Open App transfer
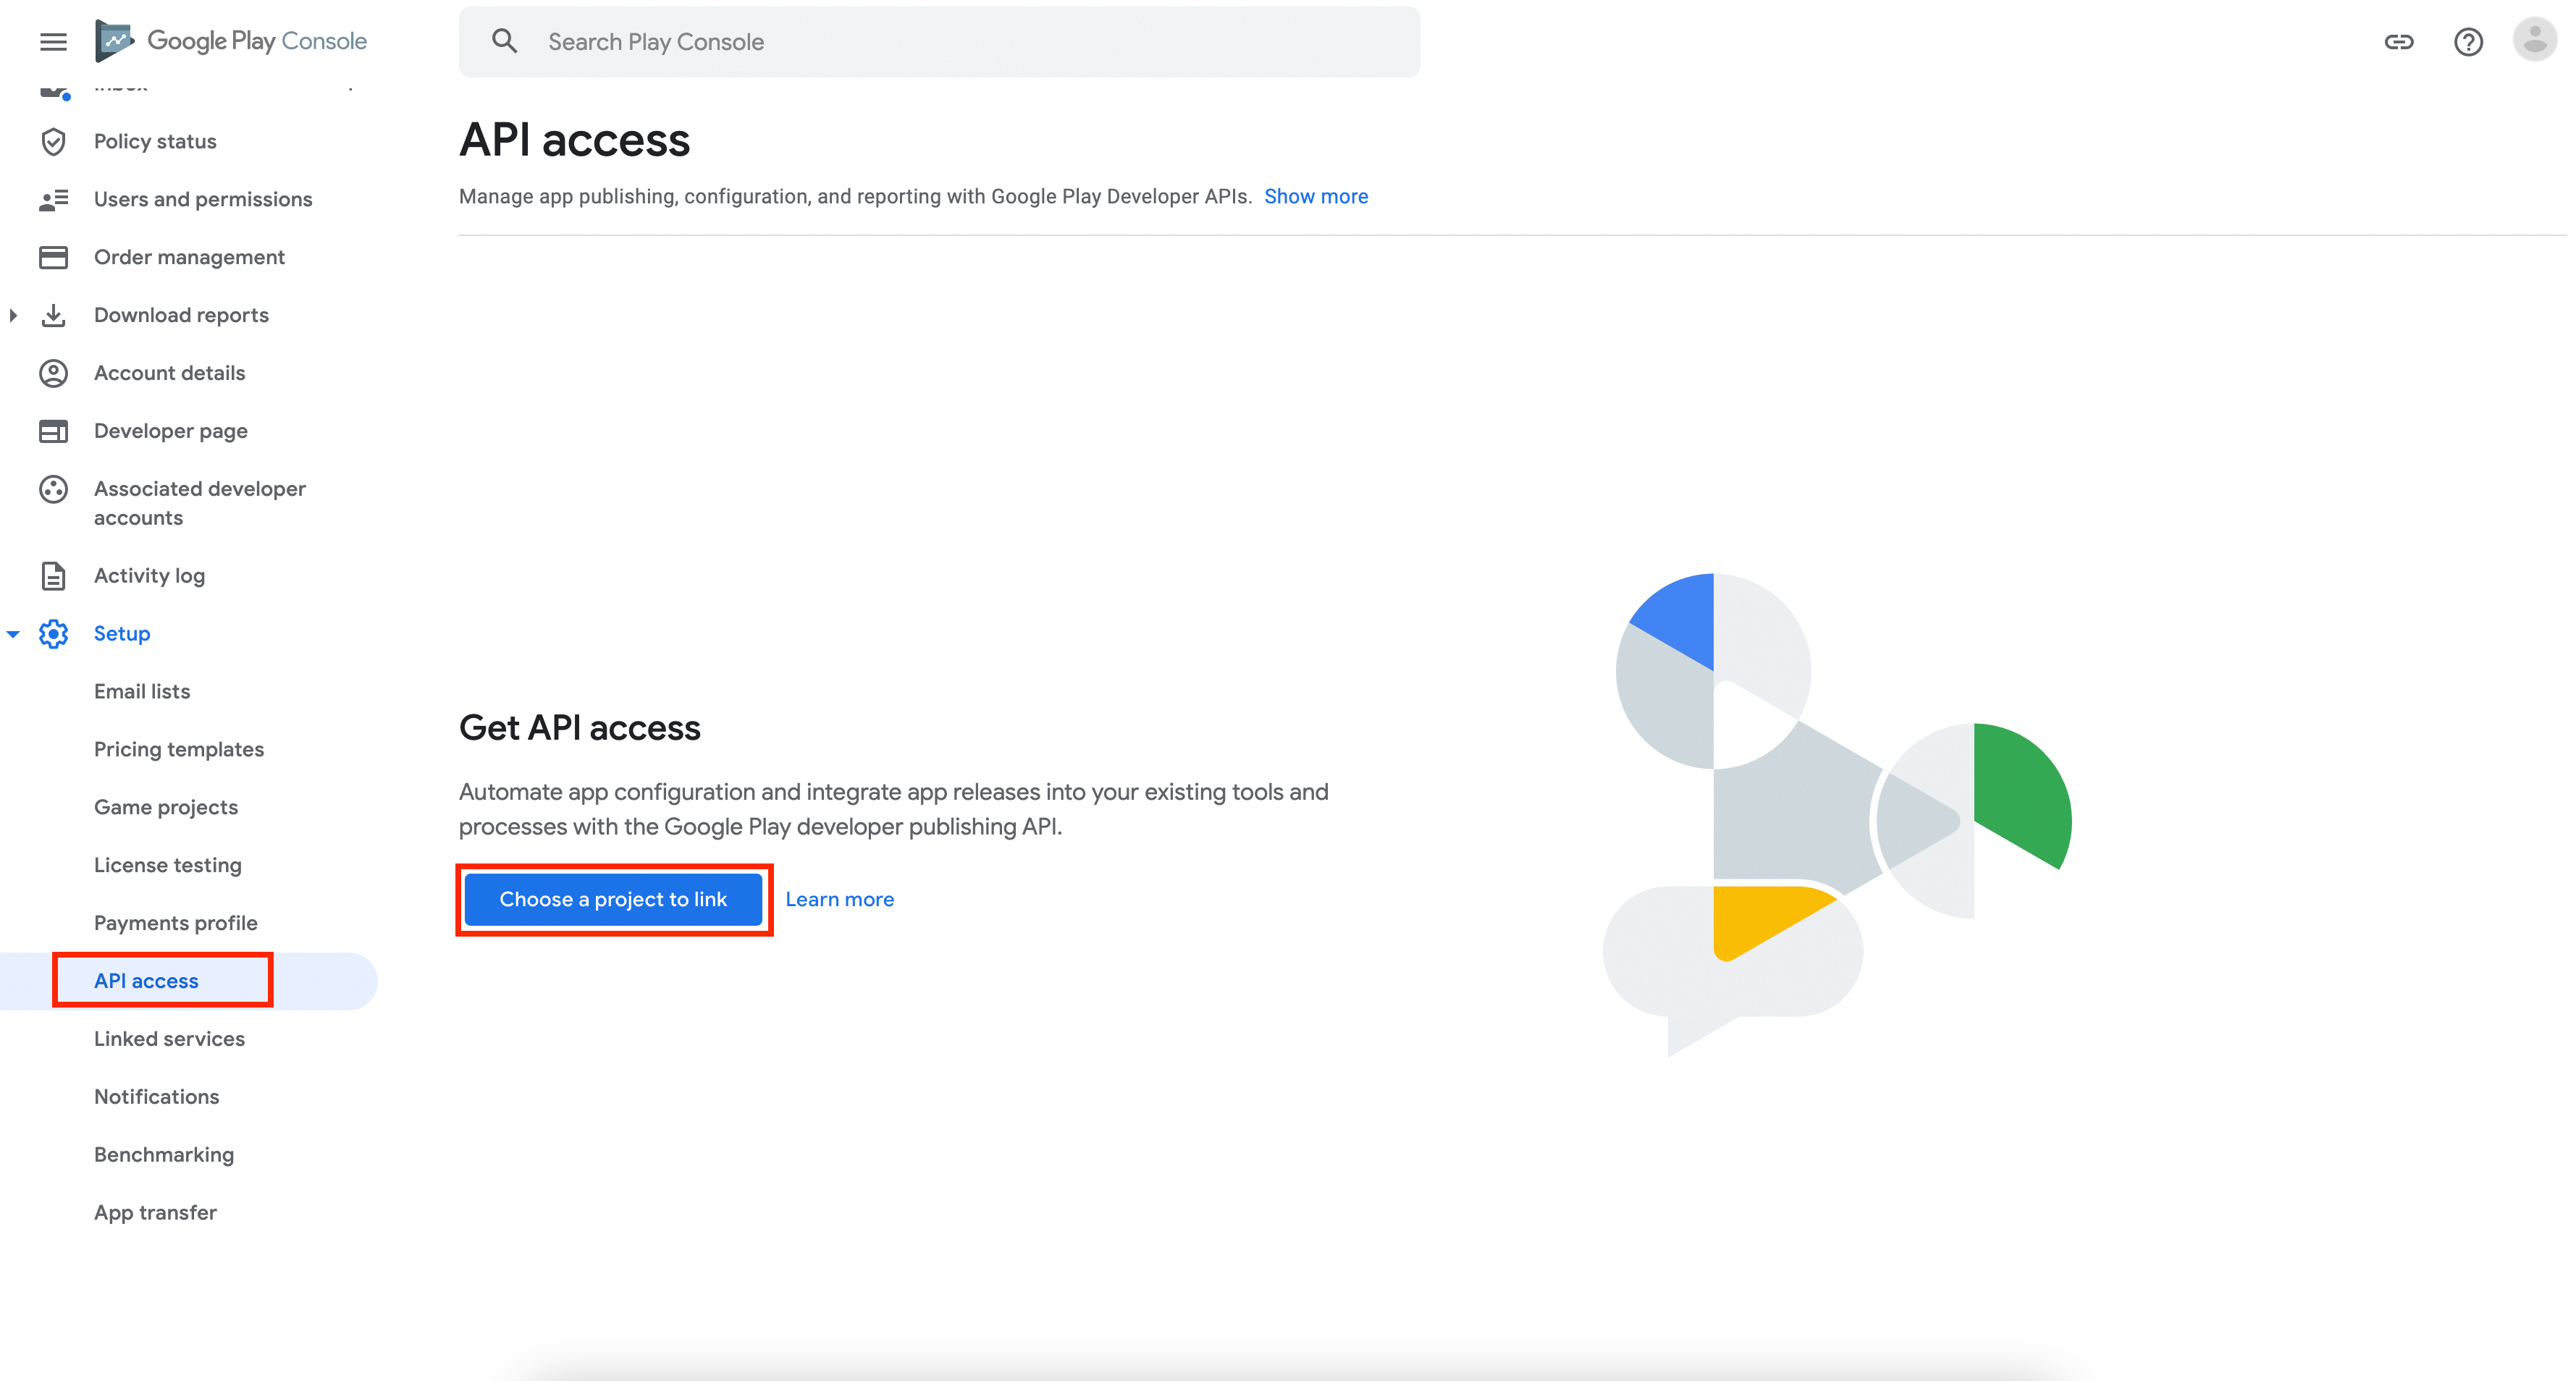 click(x=155, y=1213)
